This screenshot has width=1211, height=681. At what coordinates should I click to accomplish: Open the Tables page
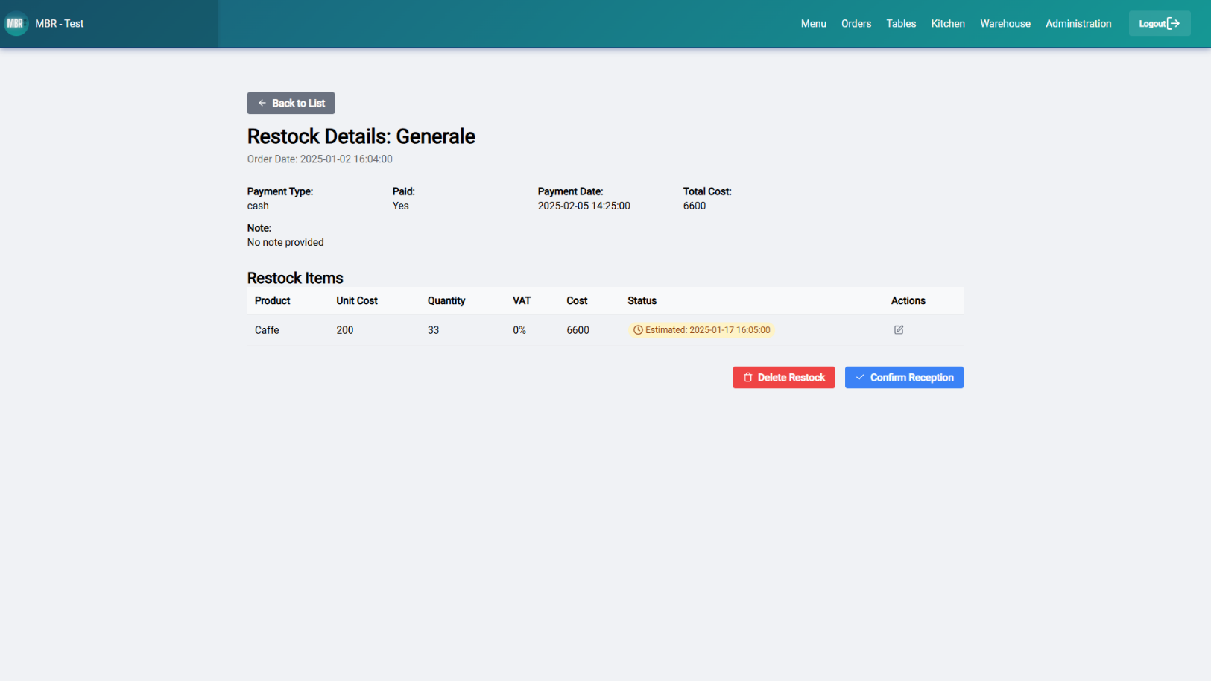(x=901, y=23)
